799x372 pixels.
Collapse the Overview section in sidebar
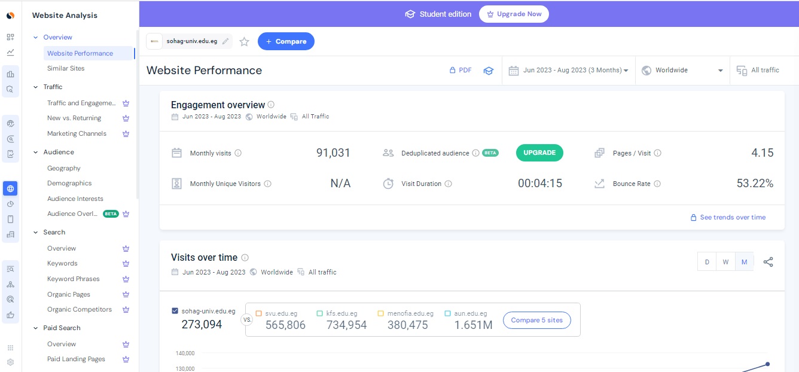pos(36,38)
